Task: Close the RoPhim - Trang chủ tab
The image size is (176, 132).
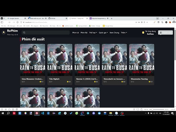Action: (x=87, y=18)
